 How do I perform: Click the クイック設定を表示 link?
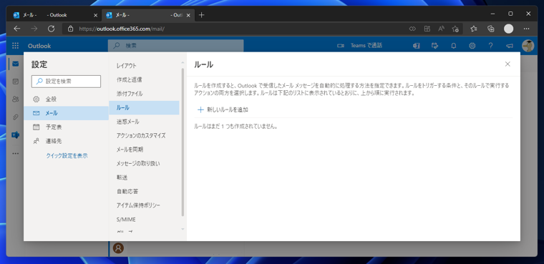pyautogui.click(x=67, y=156)
